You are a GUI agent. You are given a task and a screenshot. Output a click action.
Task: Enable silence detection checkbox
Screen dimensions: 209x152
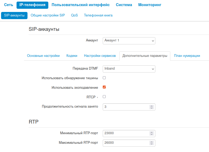pos(104,78)
